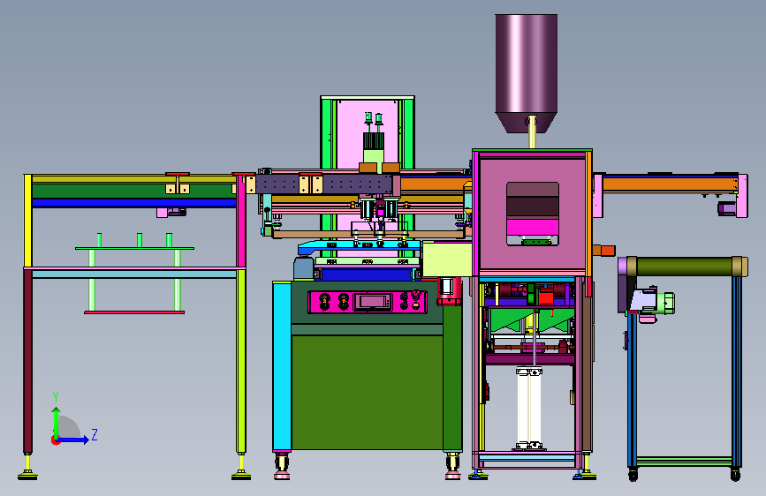This screenshot has width=766, height=496.
Task: Select the orange conveyor beam at far right
Action: click(x=670, y=185)
